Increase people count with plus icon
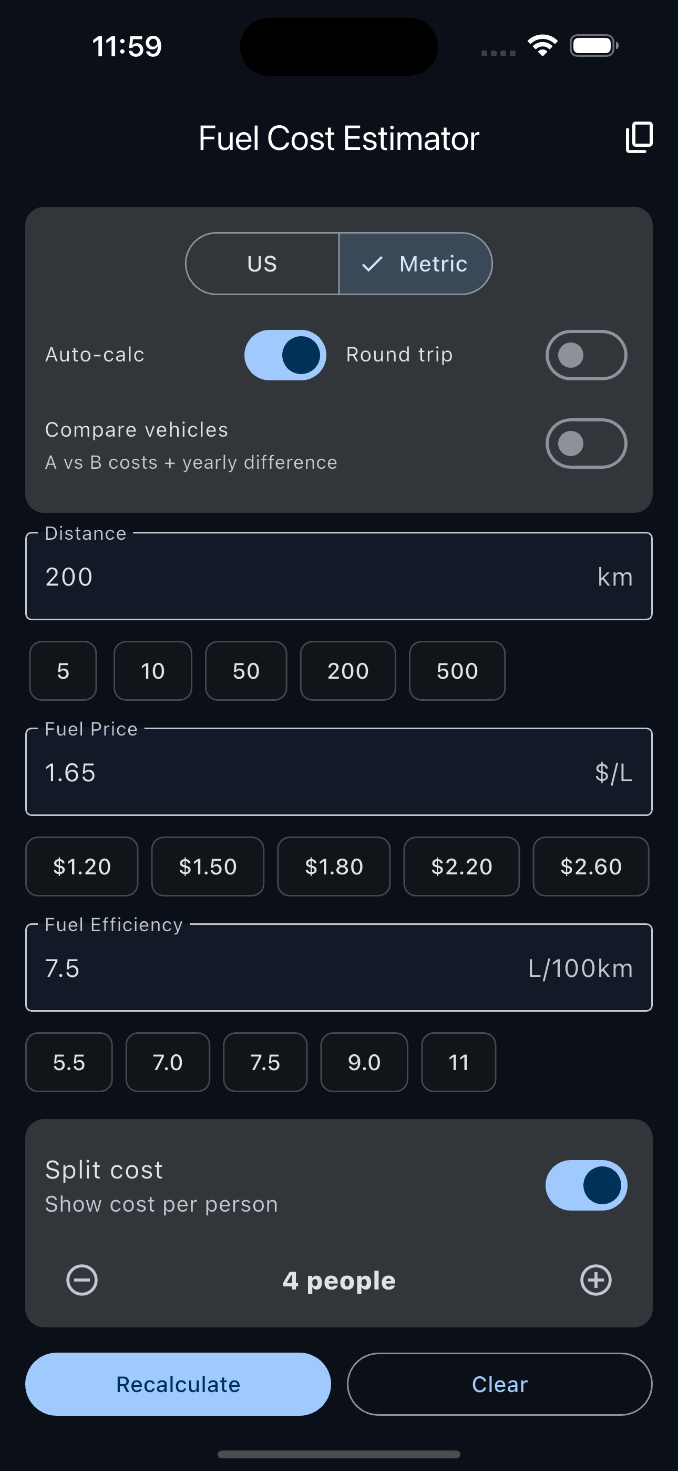Image resolution: width=678 pixels, height=1471 pixels. [x=596, y=1279]
